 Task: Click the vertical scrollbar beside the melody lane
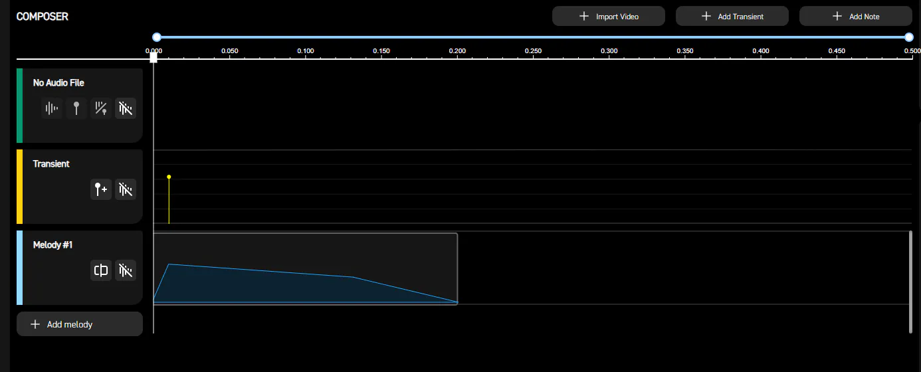coord(910,282)
